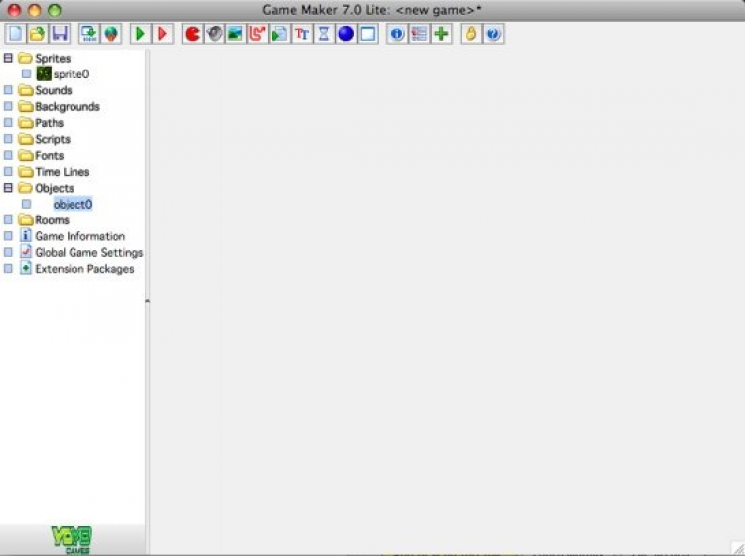This screenshot has height=556, width=745.
Task: Open extension packages green plus icon
Action: coord(441,34)
